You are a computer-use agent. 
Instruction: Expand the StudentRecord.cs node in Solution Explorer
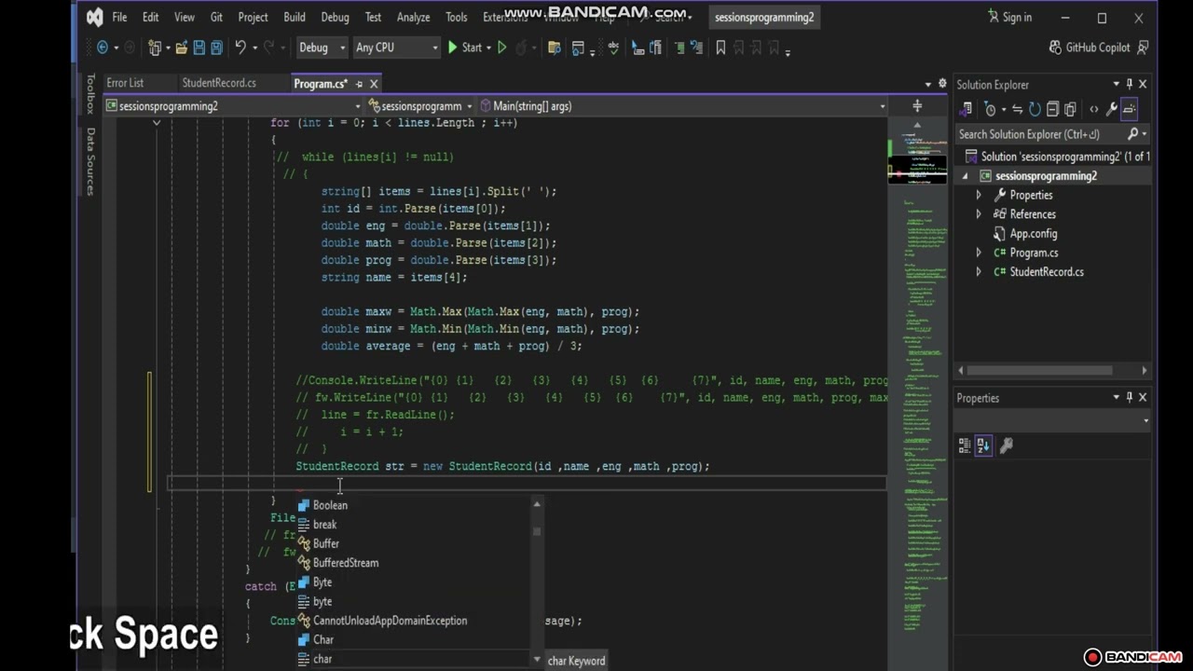tap(979, 272)
